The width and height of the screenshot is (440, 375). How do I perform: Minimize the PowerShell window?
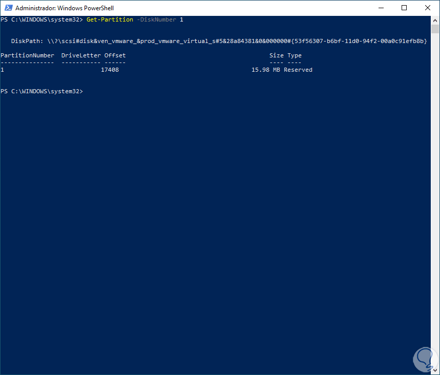click(381, 8)
